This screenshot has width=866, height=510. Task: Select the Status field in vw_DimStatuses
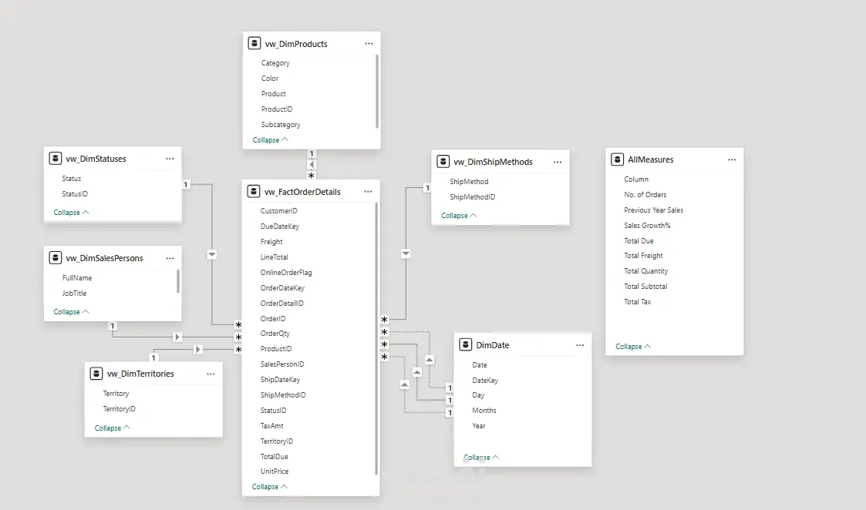click(x=71, y=178)
